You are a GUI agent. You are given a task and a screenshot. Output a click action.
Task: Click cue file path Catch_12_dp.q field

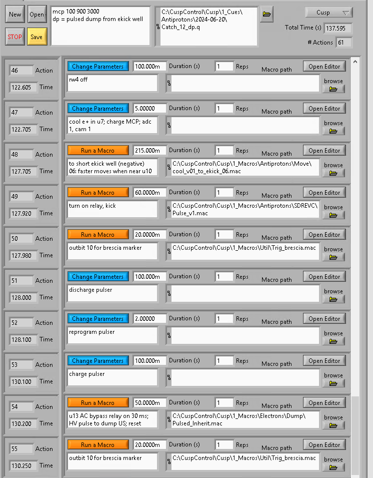coord(208,26)
